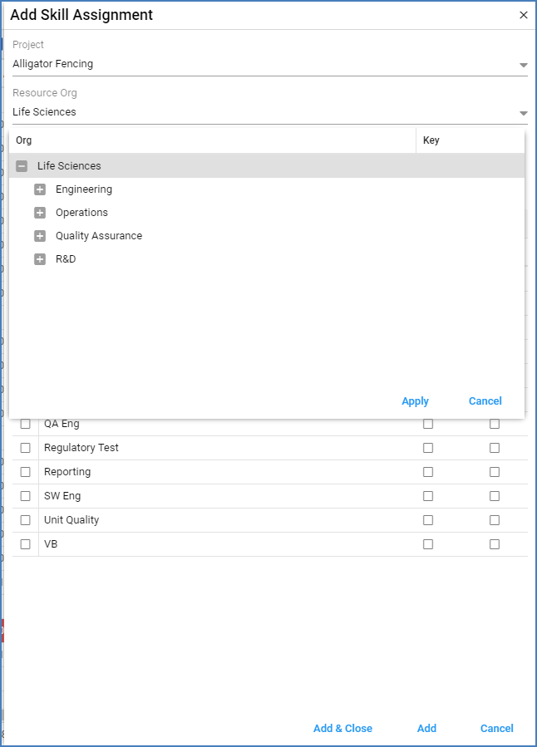
Task: Enable the SW Eng checkbox
Action: (25, 495)
